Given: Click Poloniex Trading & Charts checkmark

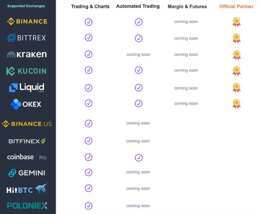Looking at the screenshot, I should (89, 206).
